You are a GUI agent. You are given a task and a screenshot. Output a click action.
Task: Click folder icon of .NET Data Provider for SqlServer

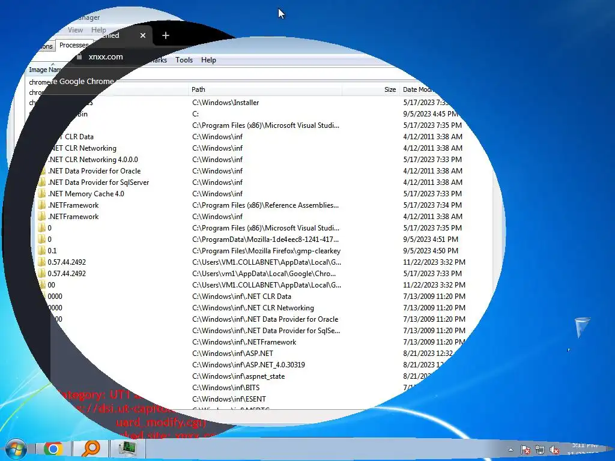[41, 182]
